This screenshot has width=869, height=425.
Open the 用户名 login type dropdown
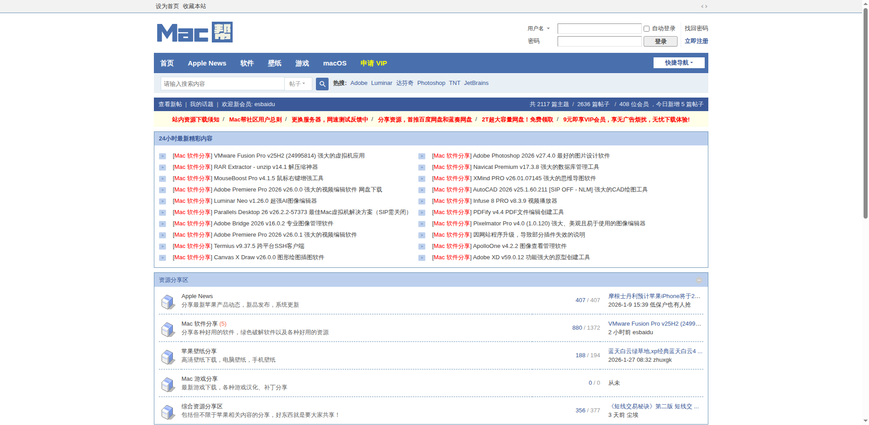tap(539, 28)
